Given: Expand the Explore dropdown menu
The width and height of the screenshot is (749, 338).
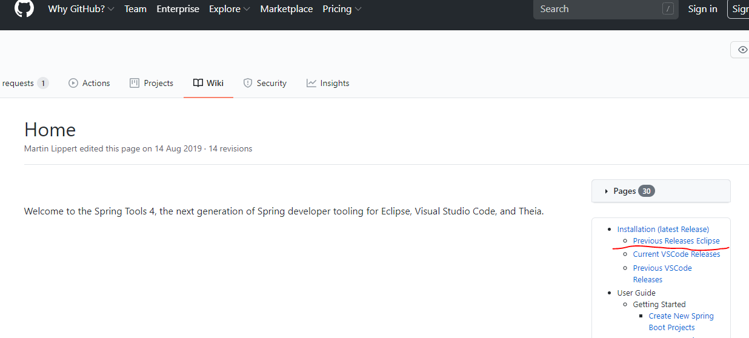Looking at the screenshot, I should coord(230,9).
